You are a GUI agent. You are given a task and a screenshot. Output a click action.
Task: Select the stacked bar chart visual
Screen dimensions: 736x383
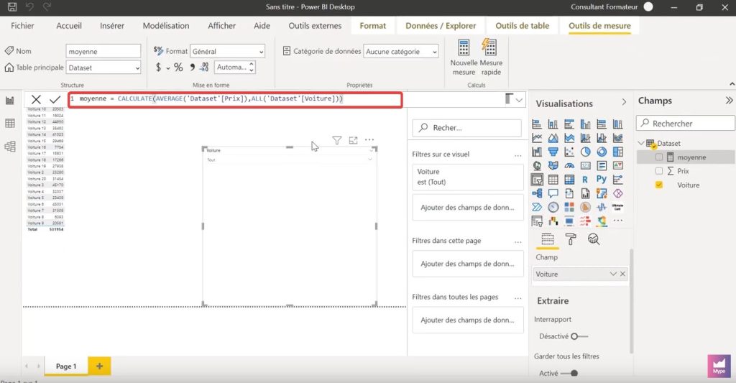coord(537,124)
